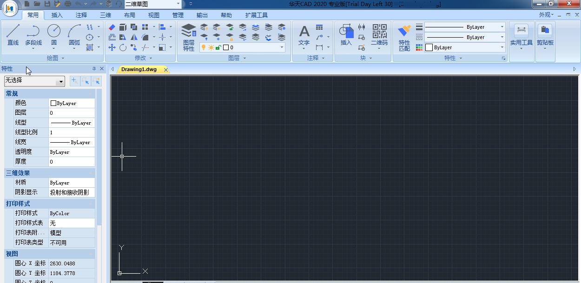
Task: Activate the 特性匹配 match properties brush
Action: coord(404,37)
